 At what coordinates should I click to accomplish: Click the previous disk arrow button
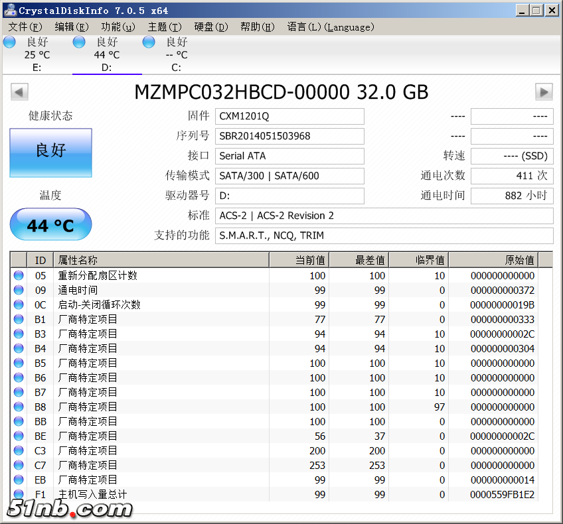[19, 92]
